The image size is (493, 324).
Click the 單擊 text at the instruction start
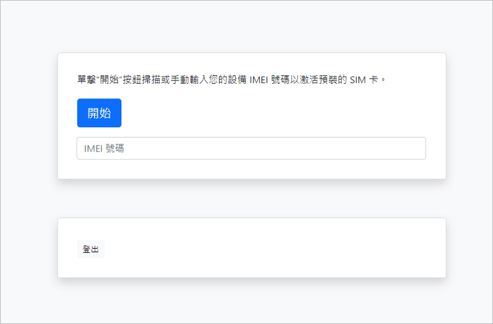(87, 80)
